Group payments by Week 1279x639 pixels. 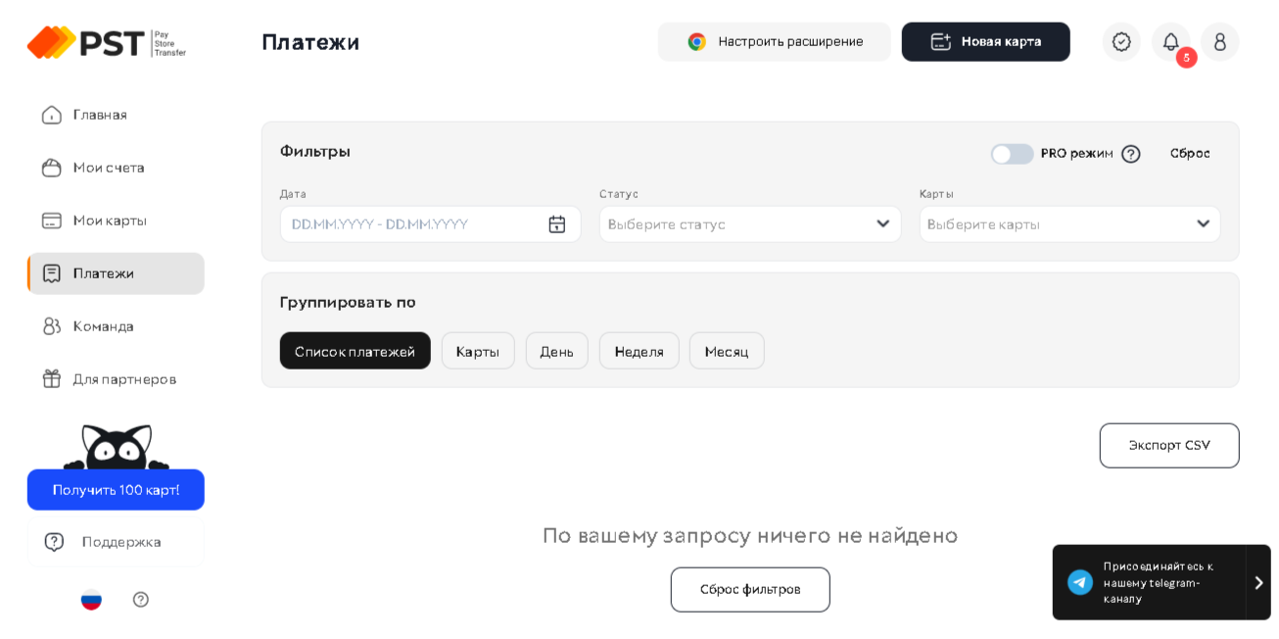639,351
